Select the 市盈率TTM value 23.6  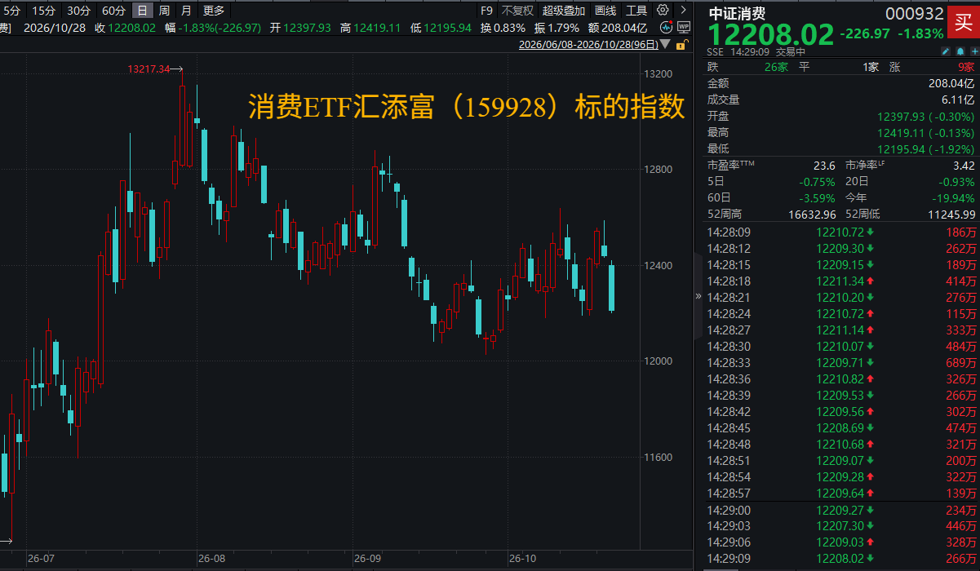[823, 165]
